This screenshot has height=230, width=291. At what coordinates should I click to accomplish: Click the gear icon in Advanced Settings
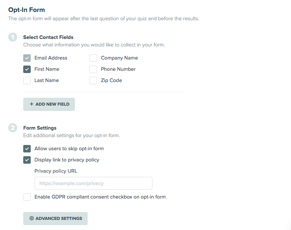[x=31, y=218]
